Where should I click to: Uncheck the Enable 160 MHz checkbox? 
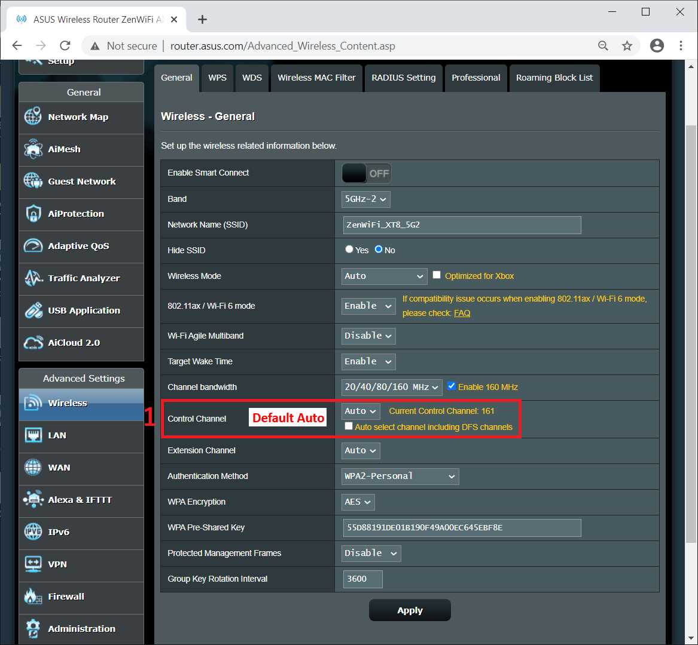tap(451, 386)
